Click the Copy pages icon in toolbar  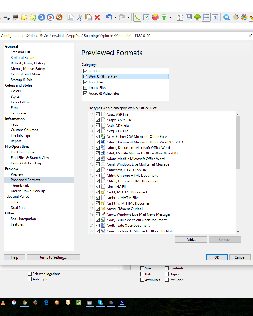[71, 18]
